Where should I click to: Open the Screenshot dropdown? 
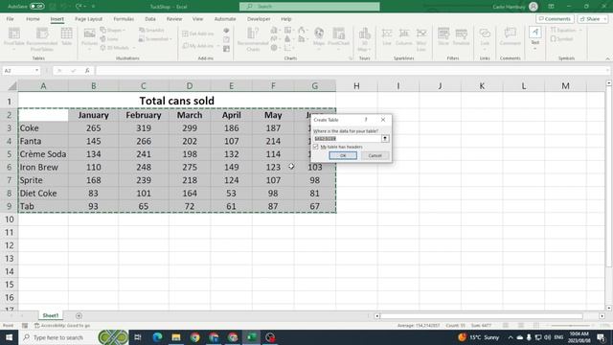(x=155, y=38)
